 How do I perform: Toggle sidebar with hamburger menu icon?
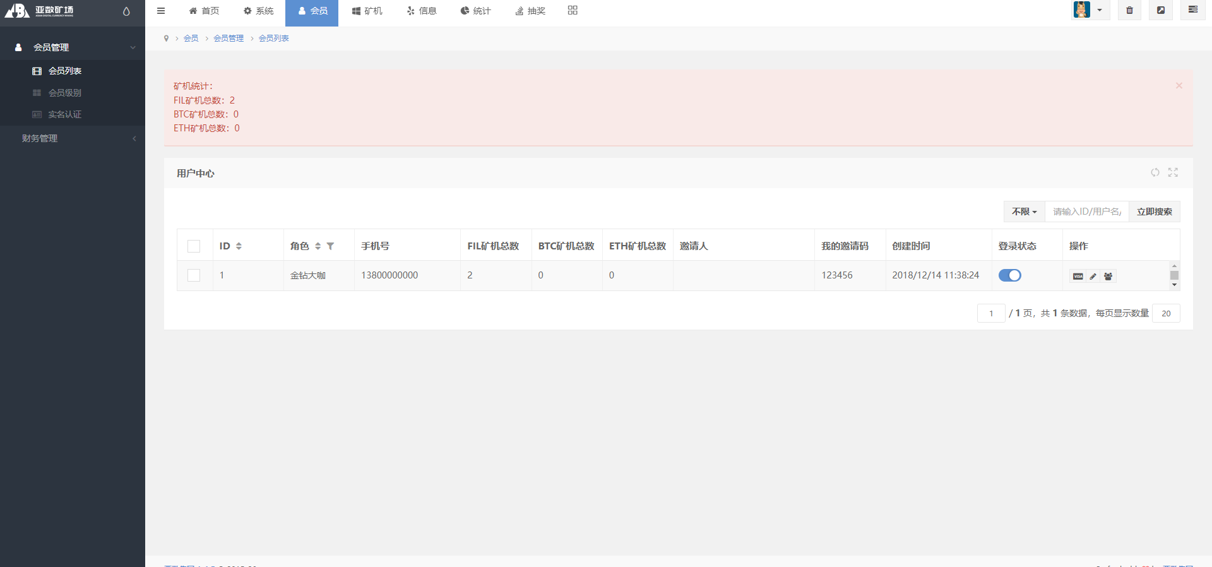(161, 11)
